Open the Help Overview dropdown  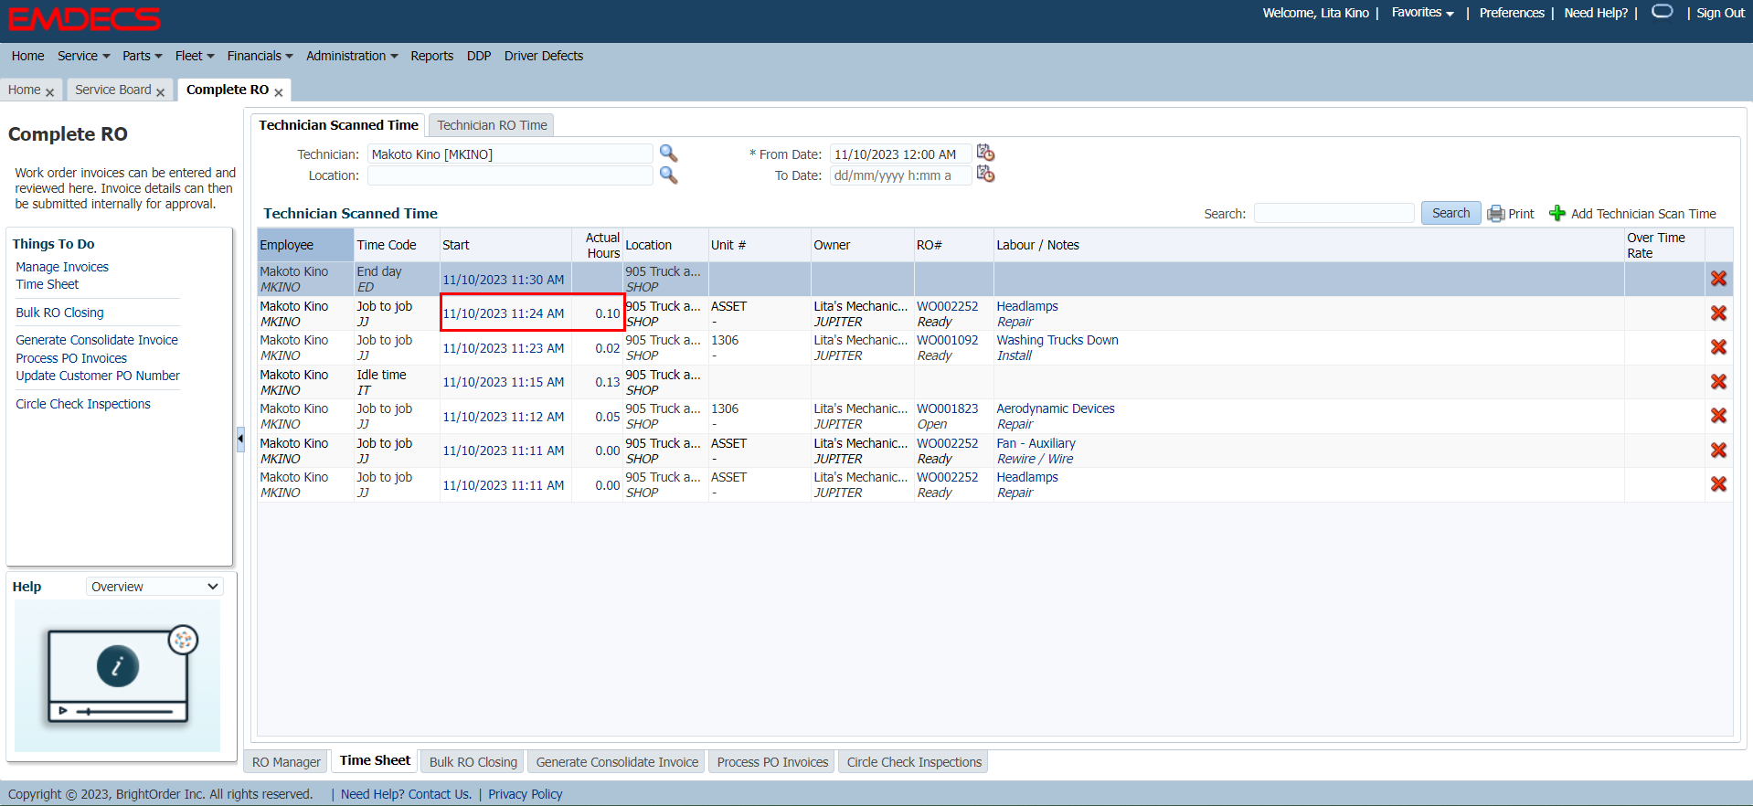pos(154,587)
